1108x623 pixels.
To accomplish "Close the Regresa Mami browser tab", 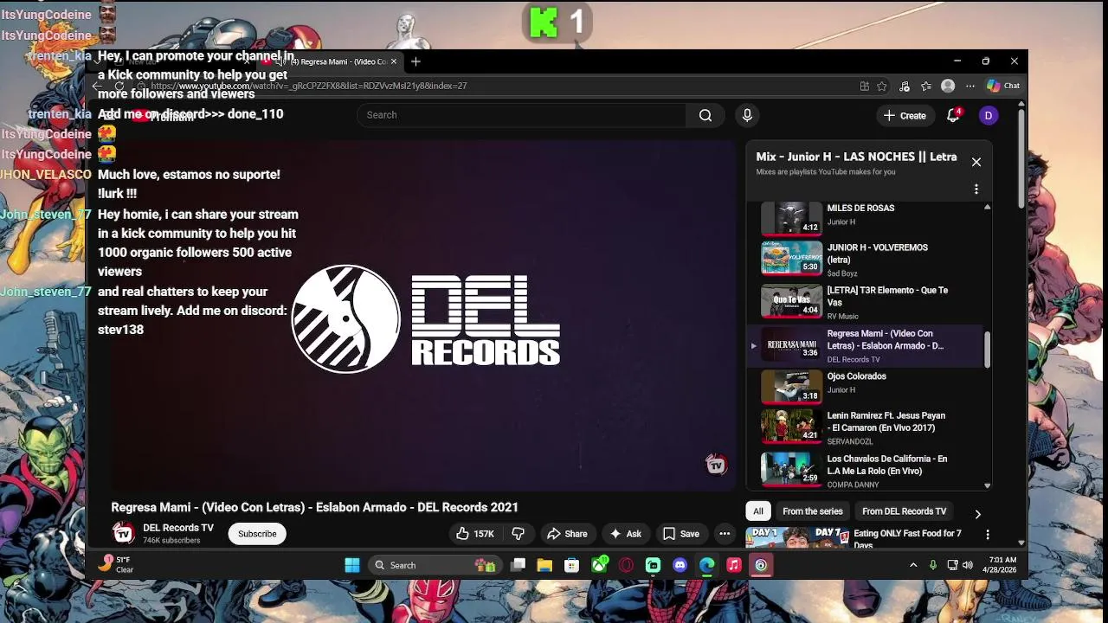I will click(x=394, y=61).
